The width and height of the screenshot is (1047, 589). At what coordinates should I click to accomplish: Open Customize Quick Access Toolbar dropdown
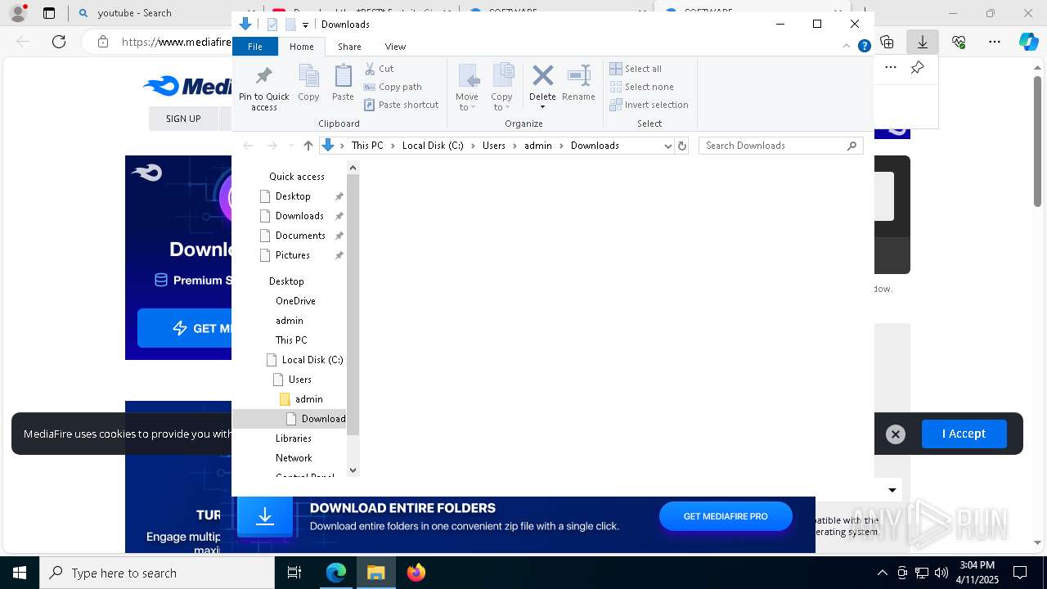305,25
